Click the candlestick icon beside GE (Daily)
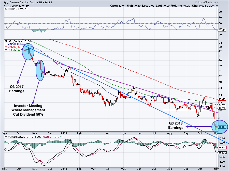Viewport: 229px width, 171px height. pos(6,41)
